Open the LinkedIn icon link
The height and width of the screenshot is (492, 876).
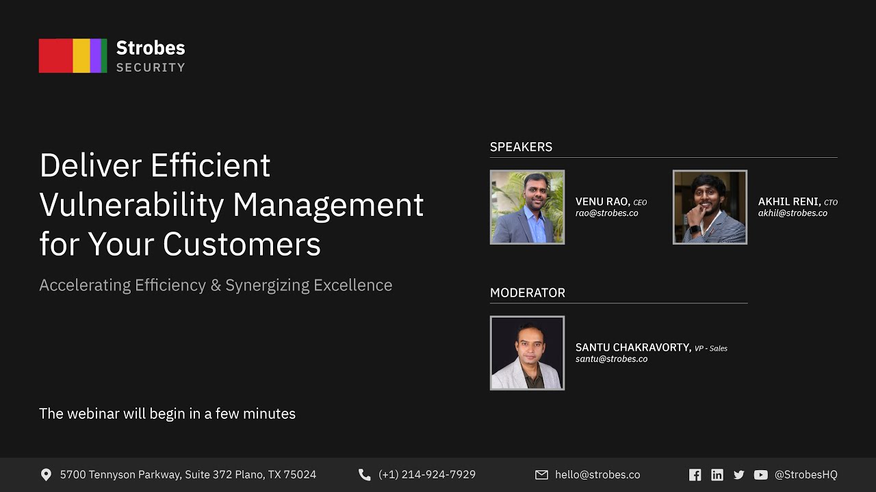click(717, 474)
